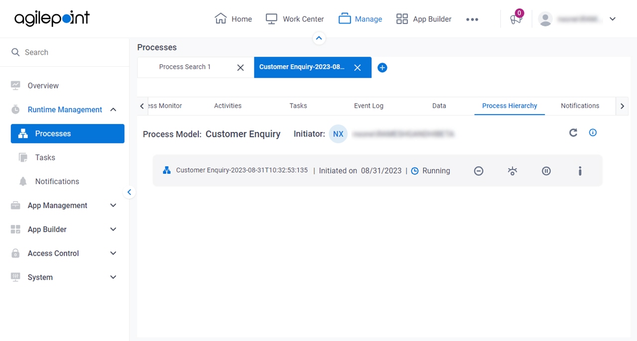Click the Overview chart icon
The height and width of the screenshot is (341, 637).
[15, 86]
